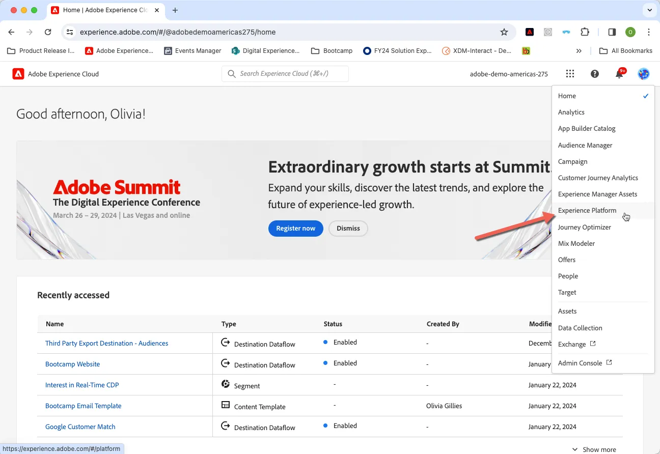This screenshot has width=660, height=454.
Task: Bookmark this page with the star icon
Action: 504,32
